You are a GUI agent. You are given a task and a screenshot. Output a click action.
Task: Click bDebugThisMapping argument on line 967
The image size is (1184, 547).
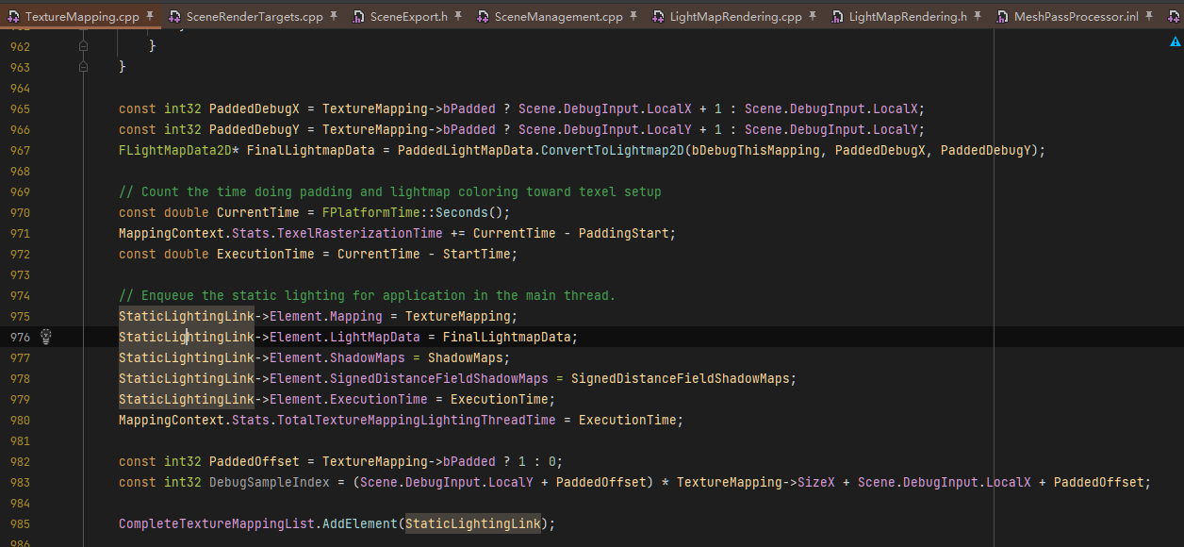point(756,150)
